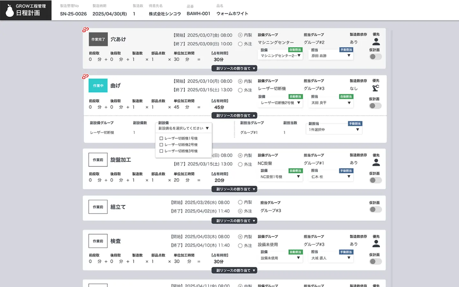Click the robot arm priority icon for 曲げ

point(376,88)
